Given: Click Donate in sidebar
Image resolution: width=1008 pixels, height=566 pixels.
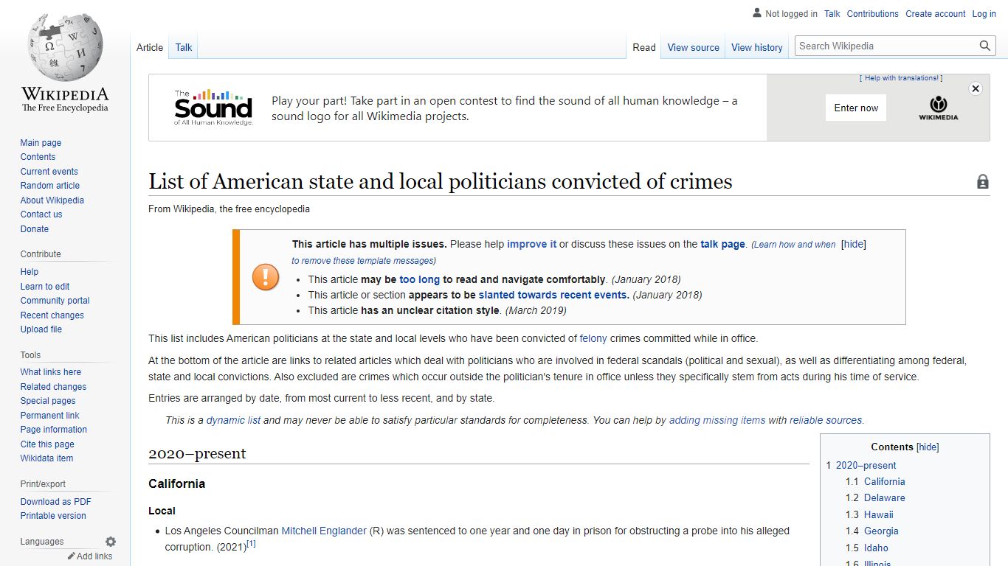Looking at the screenshot, I should [x=34, y=229].
